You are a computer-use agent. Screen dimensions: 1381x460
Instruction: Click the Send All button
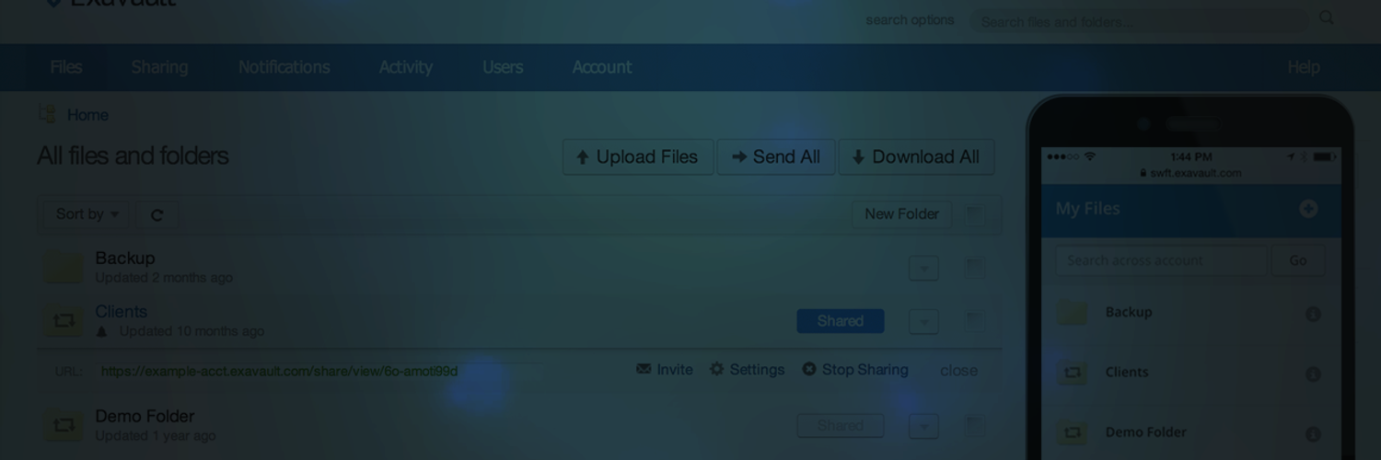776,157
